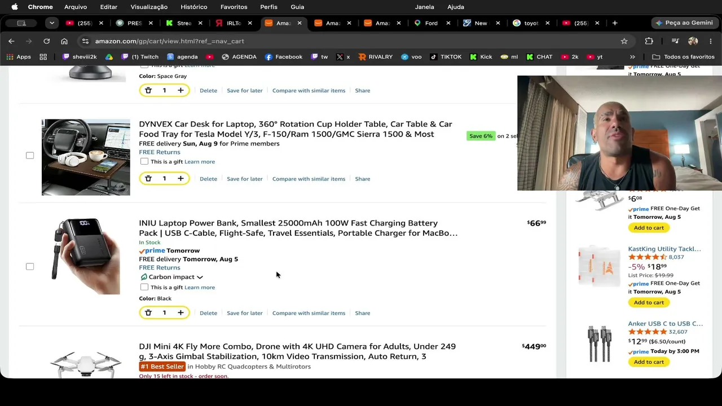
Task: Open FREE Returns for the INIU Power Bank
Action: (160, 268)
